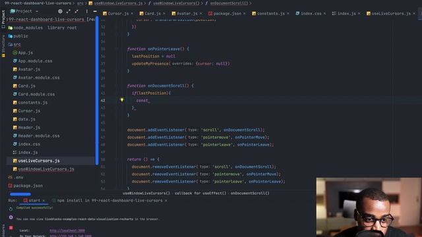Click the red Stop process icon

[x=11, y=228]
